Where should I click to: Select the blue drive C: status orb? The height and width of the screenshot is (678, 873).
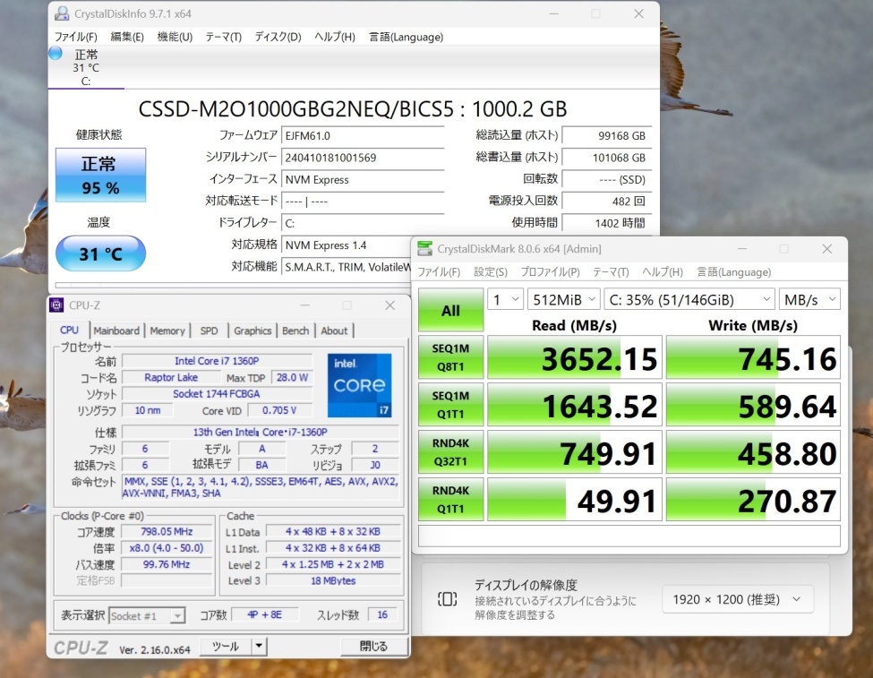point(56,54)
